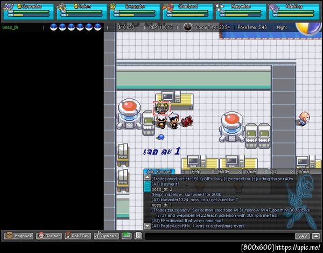
Task: Click tresheriff's chat message
Action: pyautogui.click(x=170, y=184)
